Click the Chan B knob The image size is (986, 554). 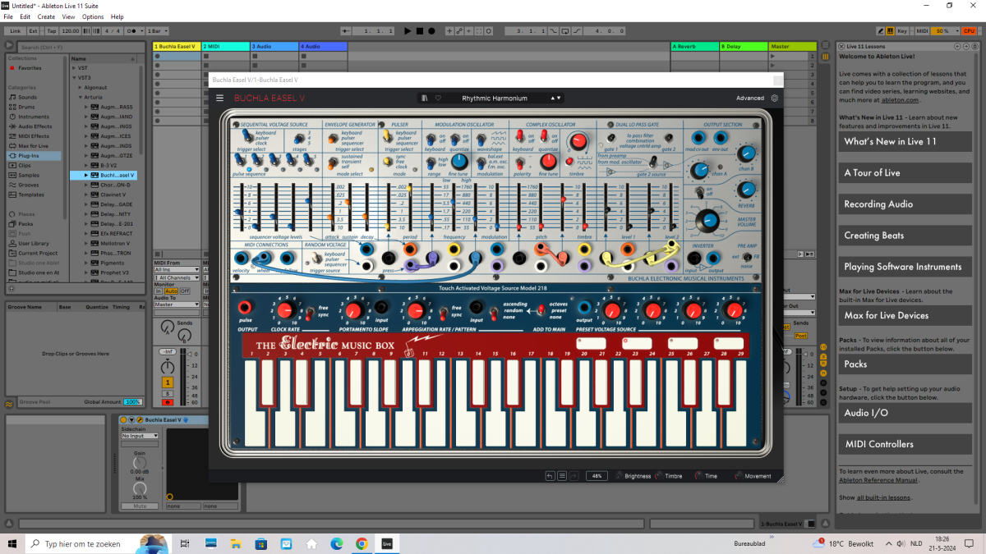click(746, 153)
